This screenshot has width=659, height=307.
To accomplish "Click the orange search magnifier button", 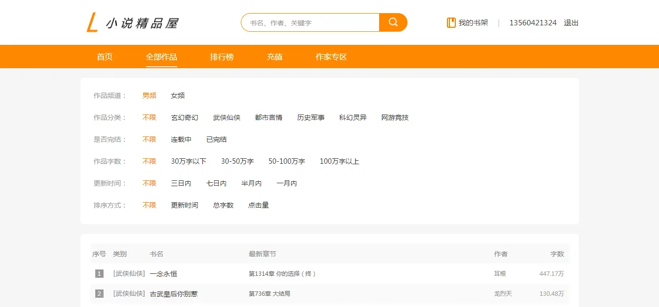I will point(393,22).
